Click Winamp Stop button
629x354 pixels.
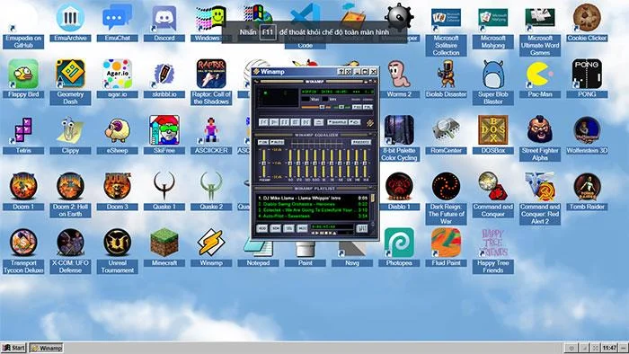pyautogui.click(x=296, y=122)
